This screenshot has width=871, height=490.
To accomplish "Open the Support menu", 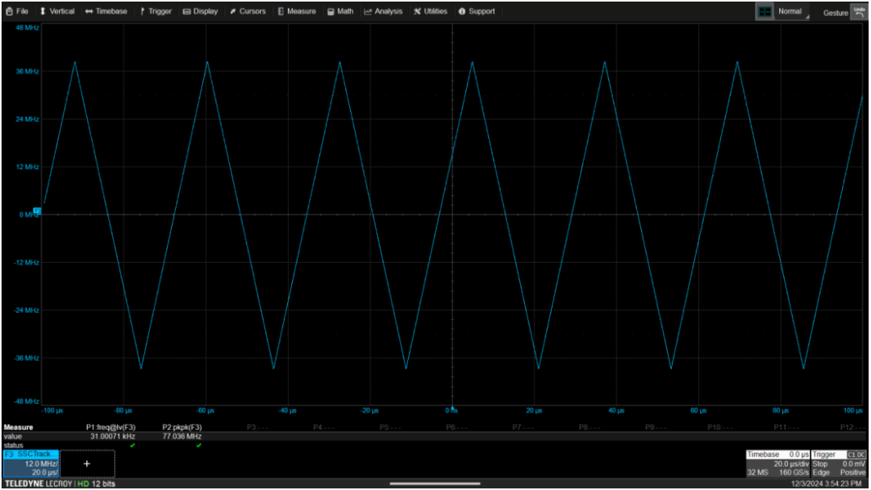I will point(477,11).
